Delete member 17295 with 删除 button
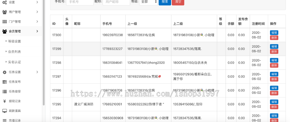This screenshot has width=290, height=122. (x=274, y=107)
